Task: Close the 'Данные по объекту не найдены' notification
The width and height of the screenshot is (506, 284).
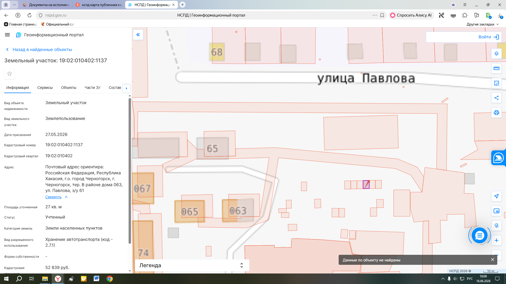Action: click(492, 260)
